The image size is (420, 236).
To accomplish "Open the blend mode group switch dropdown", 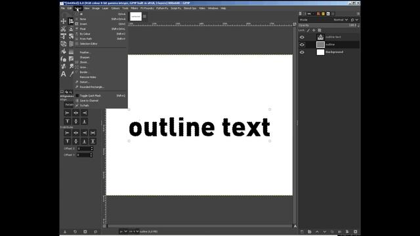I will click(354, 20).
